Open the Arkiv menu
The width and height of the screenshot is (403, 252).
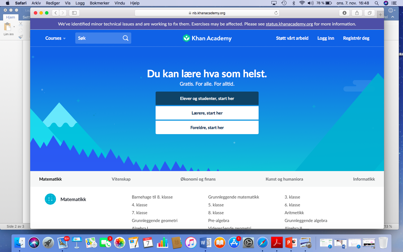(36, 3)
